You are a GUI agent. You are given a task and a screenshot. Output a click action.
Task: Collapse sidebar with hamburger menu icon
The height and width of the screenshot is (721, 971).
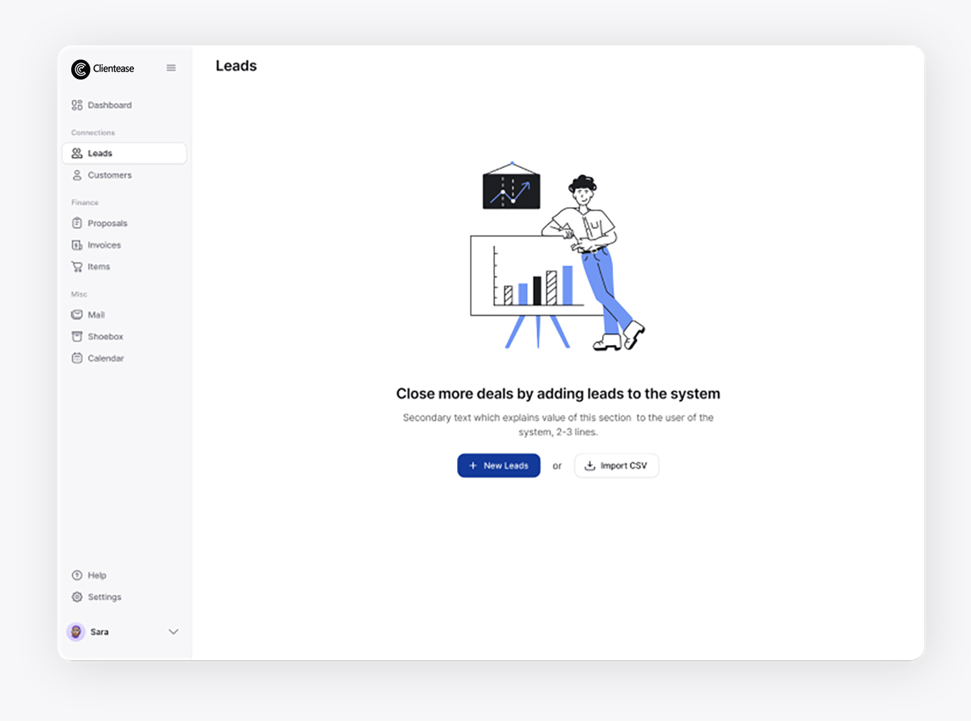point(171,68)
